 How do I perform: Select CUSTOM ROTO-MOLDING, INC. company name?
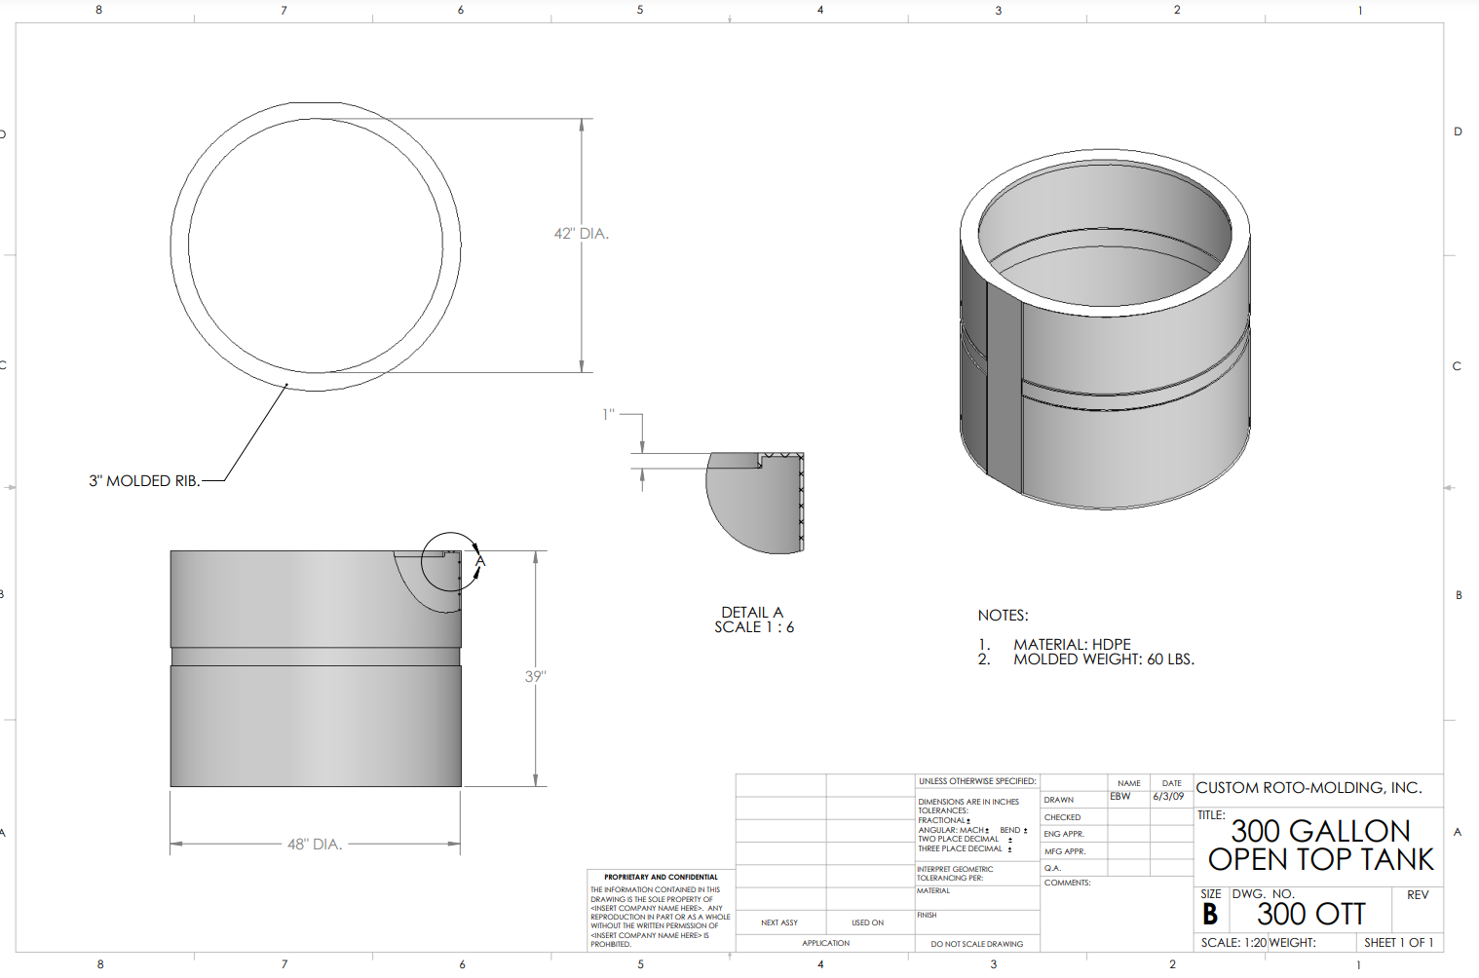[x=1308, y=788]
